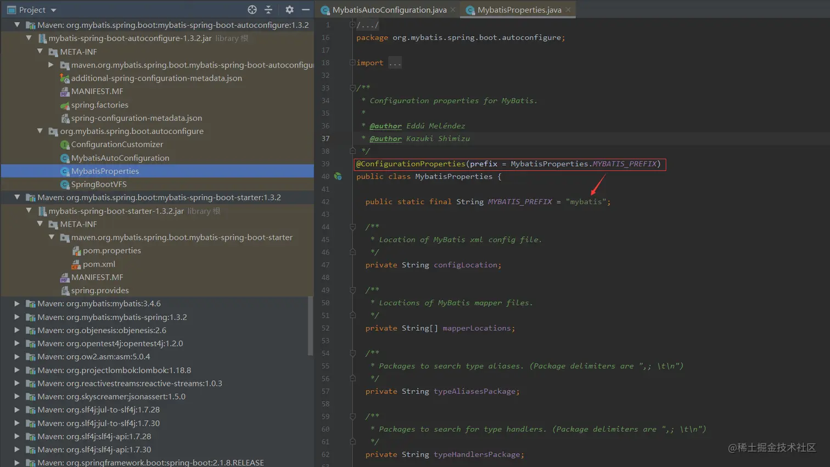Open spring-configuration-metadata.json file

(136, 118)
